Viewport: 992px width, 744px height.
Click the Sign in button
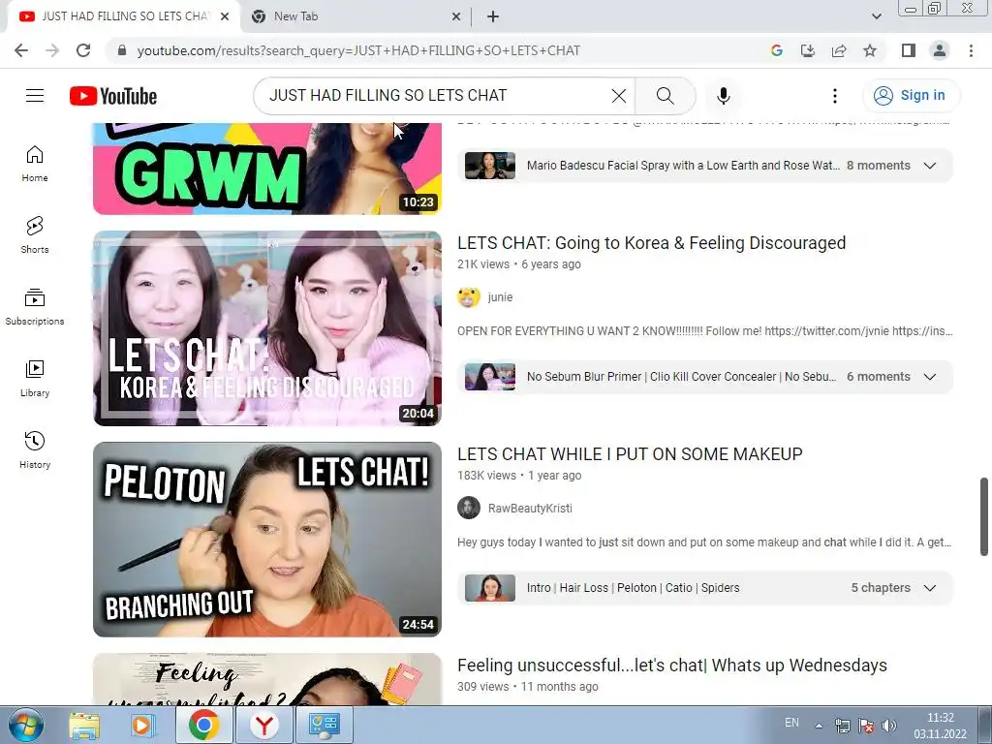pyautogui.click(x=911, y=96)
